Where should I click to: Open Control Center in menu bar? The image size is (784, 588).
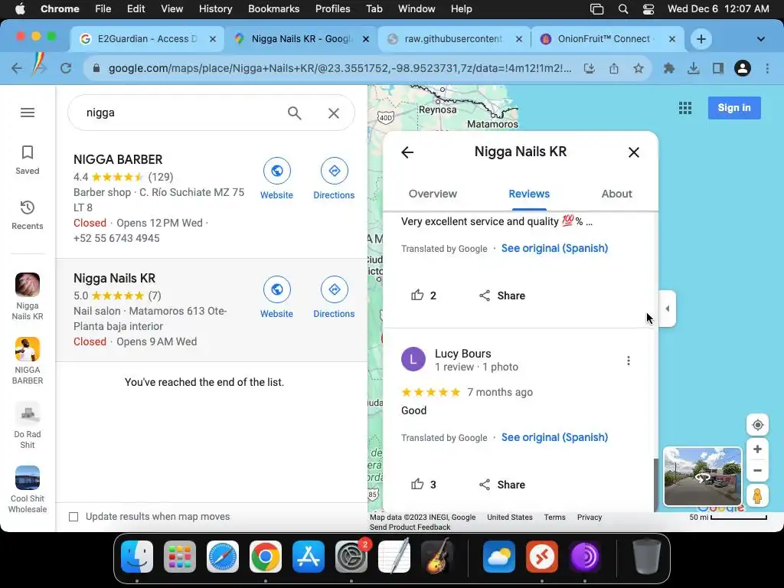[x=648, y=9]
